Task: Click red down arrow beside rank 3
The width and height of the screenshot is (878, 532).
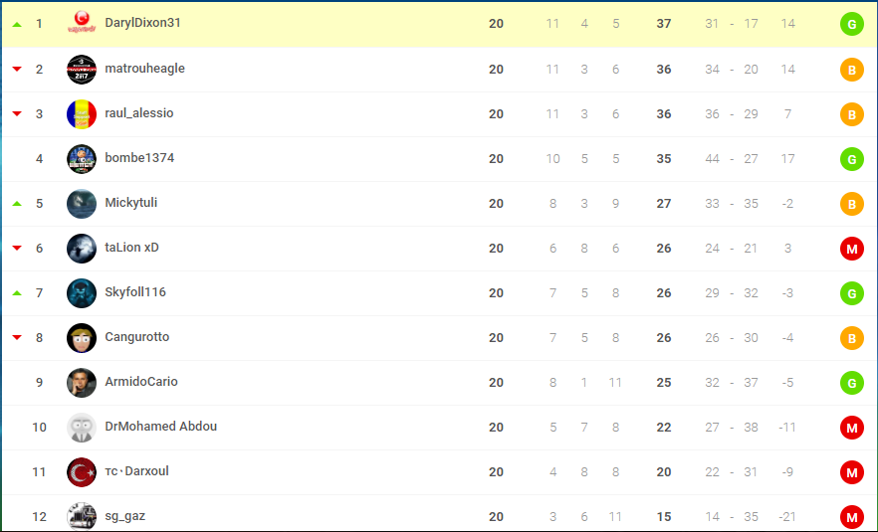Action: [x=17, y=113]
